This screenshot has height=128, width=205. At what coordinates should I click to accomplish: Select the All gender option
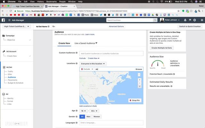[82, 116]
